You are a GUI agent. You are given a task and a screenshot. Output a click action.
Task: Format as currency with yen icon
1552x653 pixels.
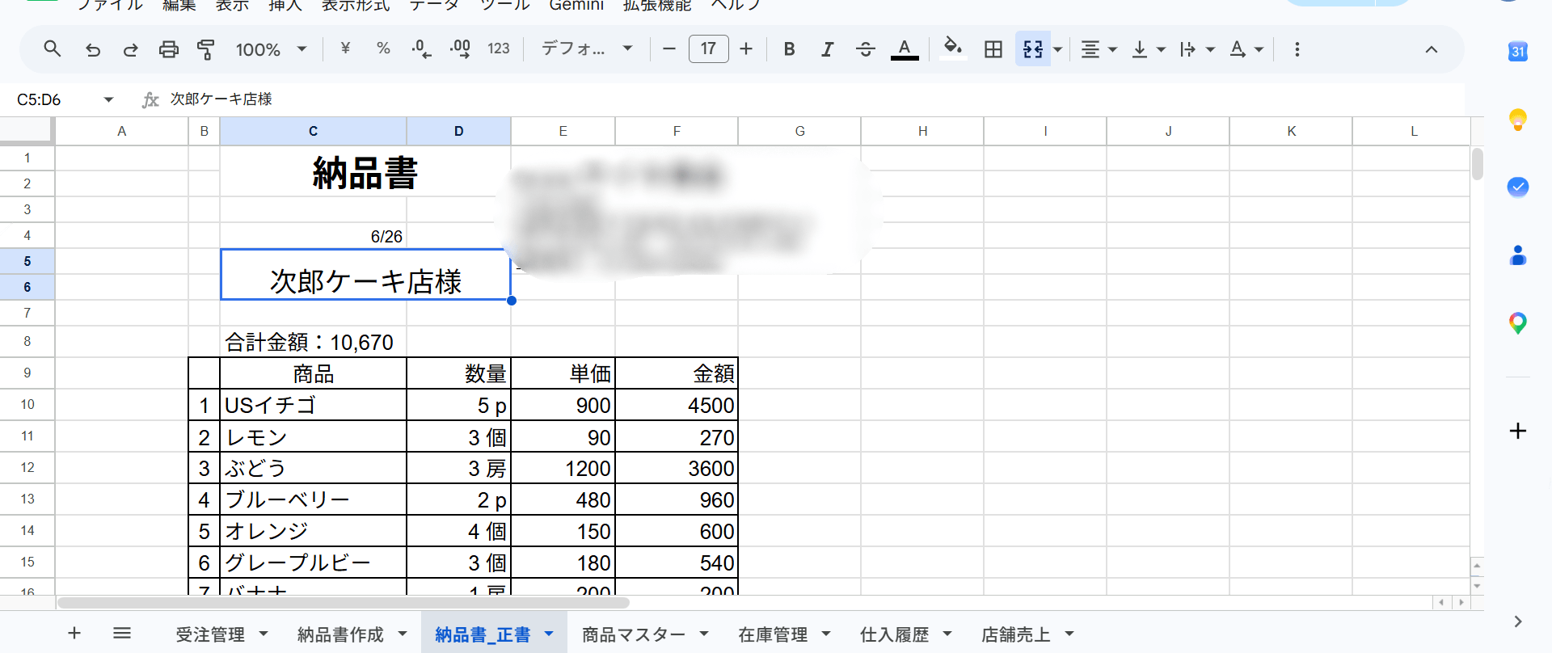[x=345, y=48]
